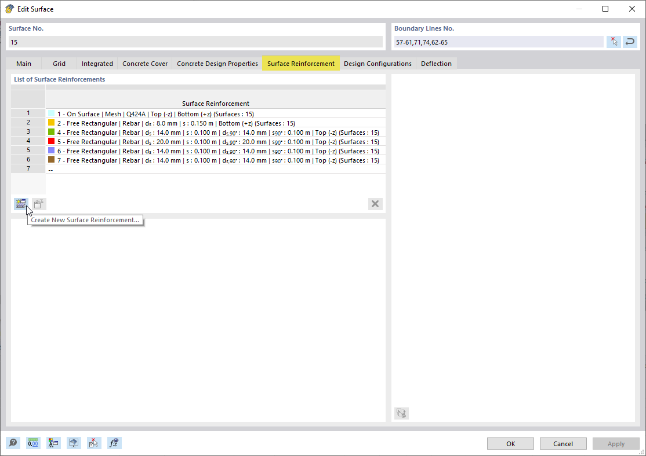Click the fx formula icon
This screenshot has height=456, width=646.
tap(114, 443)
